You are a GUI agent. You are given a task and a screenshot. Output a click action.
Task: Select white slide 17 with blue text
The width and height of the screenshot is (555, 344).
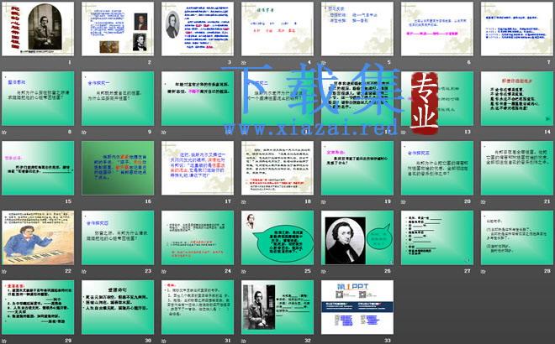[198, 168]
